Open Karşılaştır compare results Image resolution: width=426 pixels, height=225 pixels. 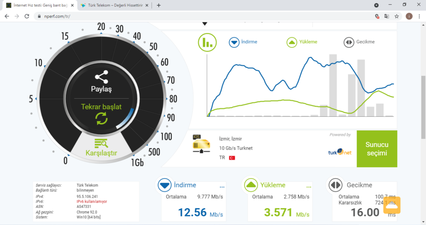pos(101,148)
